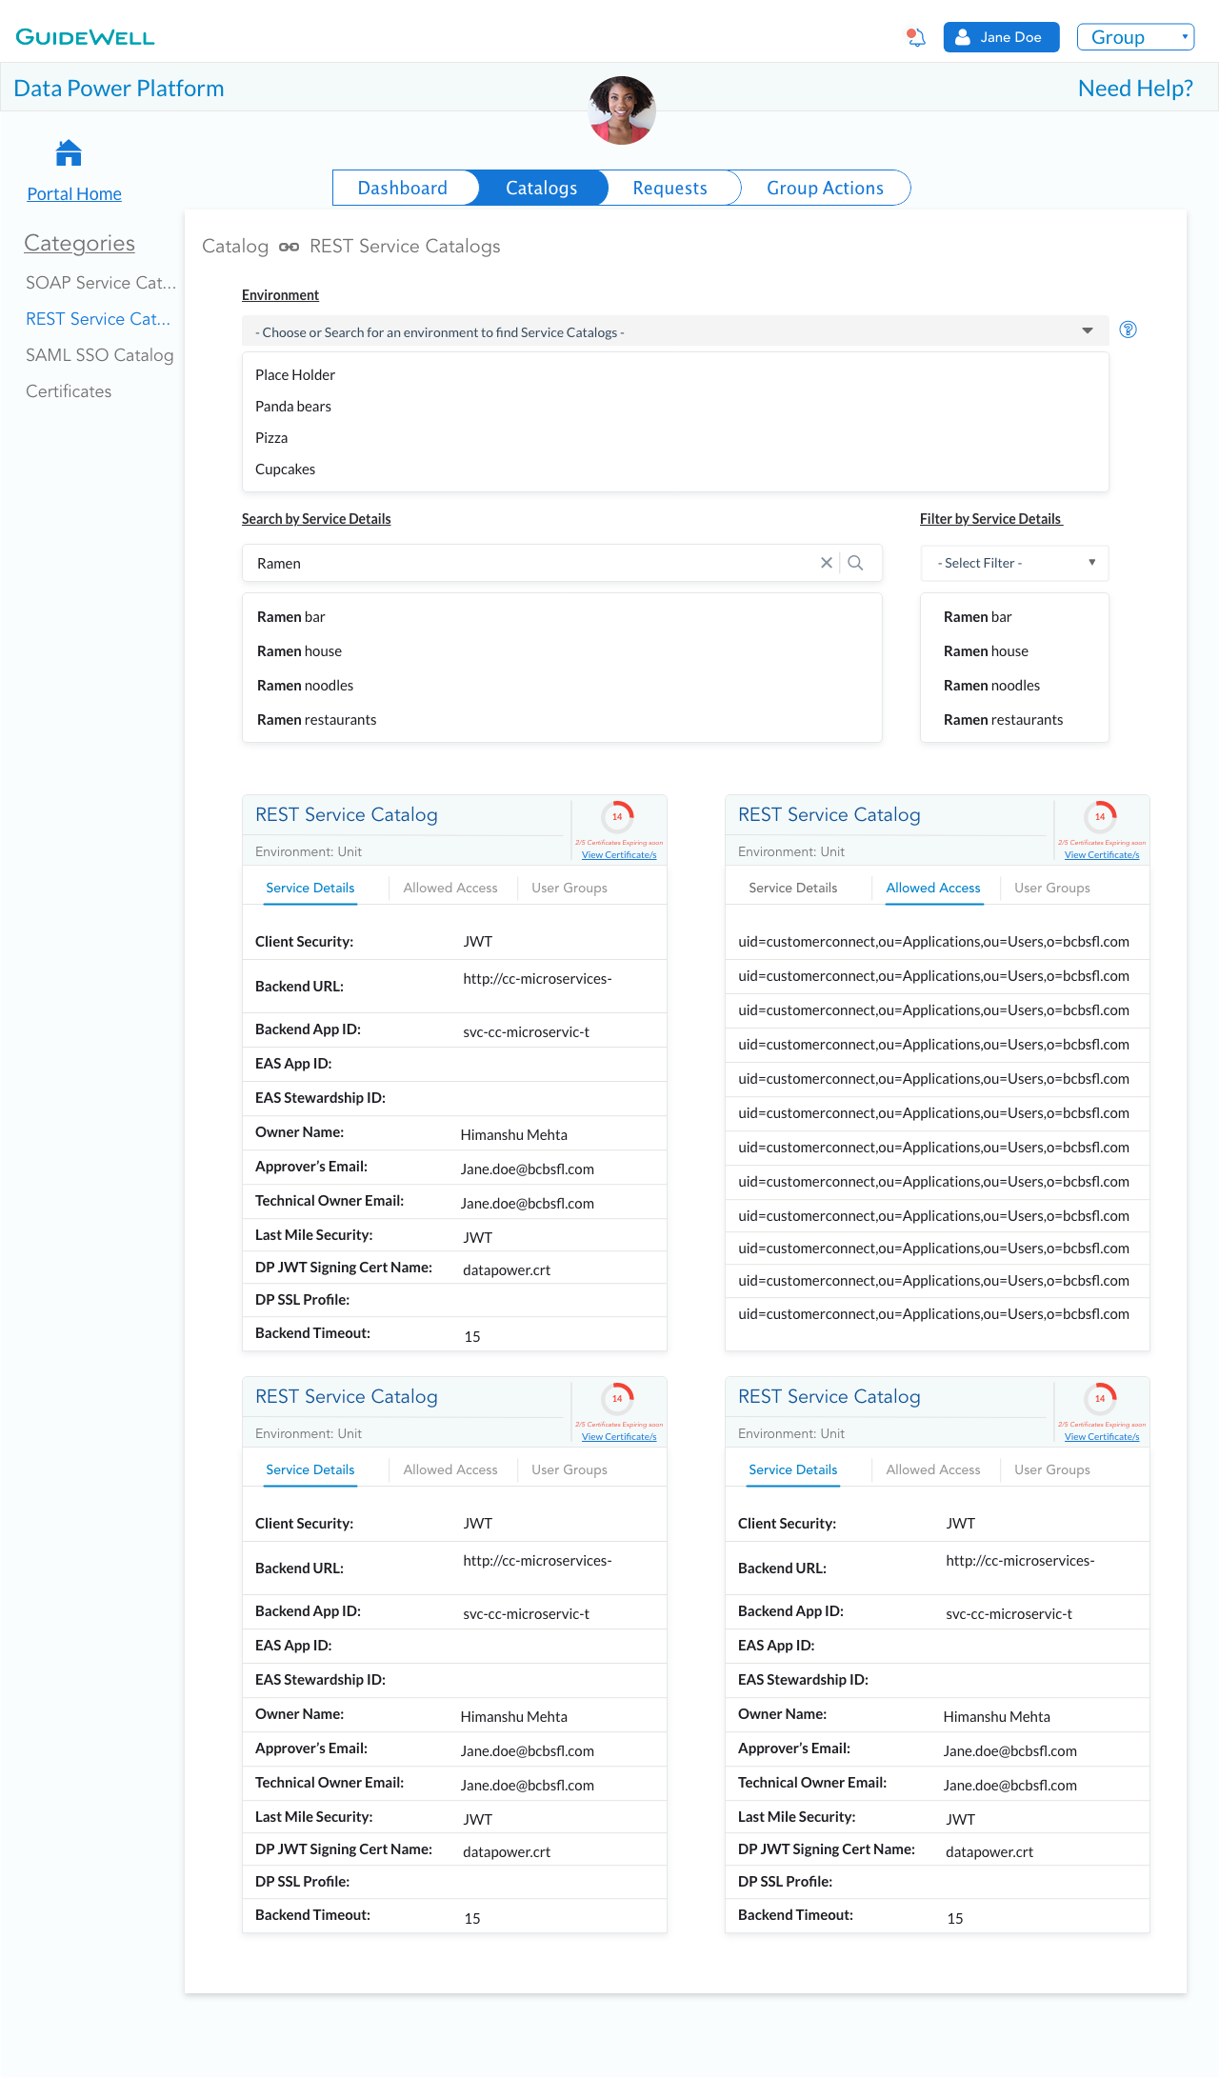Click certificate expiry gauge in top-left catalog card
The image size is (1219, 2078).
tap(617, 816)
